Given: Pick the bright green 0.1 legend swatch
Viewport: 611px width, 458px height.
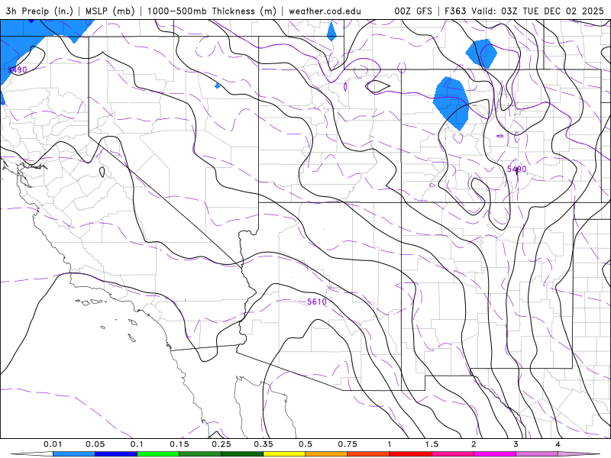Looking at the screenshot, I should pos(158,454).
